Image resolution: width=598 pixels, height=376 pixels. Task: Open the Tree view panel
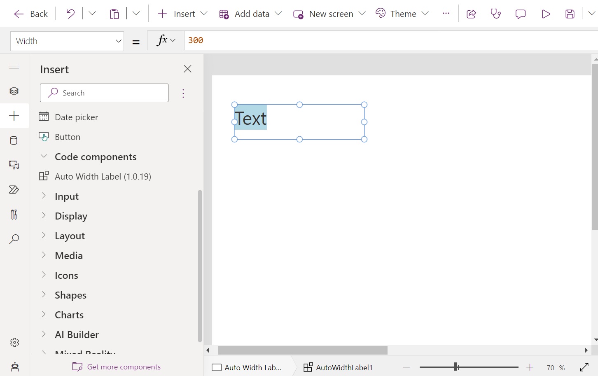click(x=14, y=91)
